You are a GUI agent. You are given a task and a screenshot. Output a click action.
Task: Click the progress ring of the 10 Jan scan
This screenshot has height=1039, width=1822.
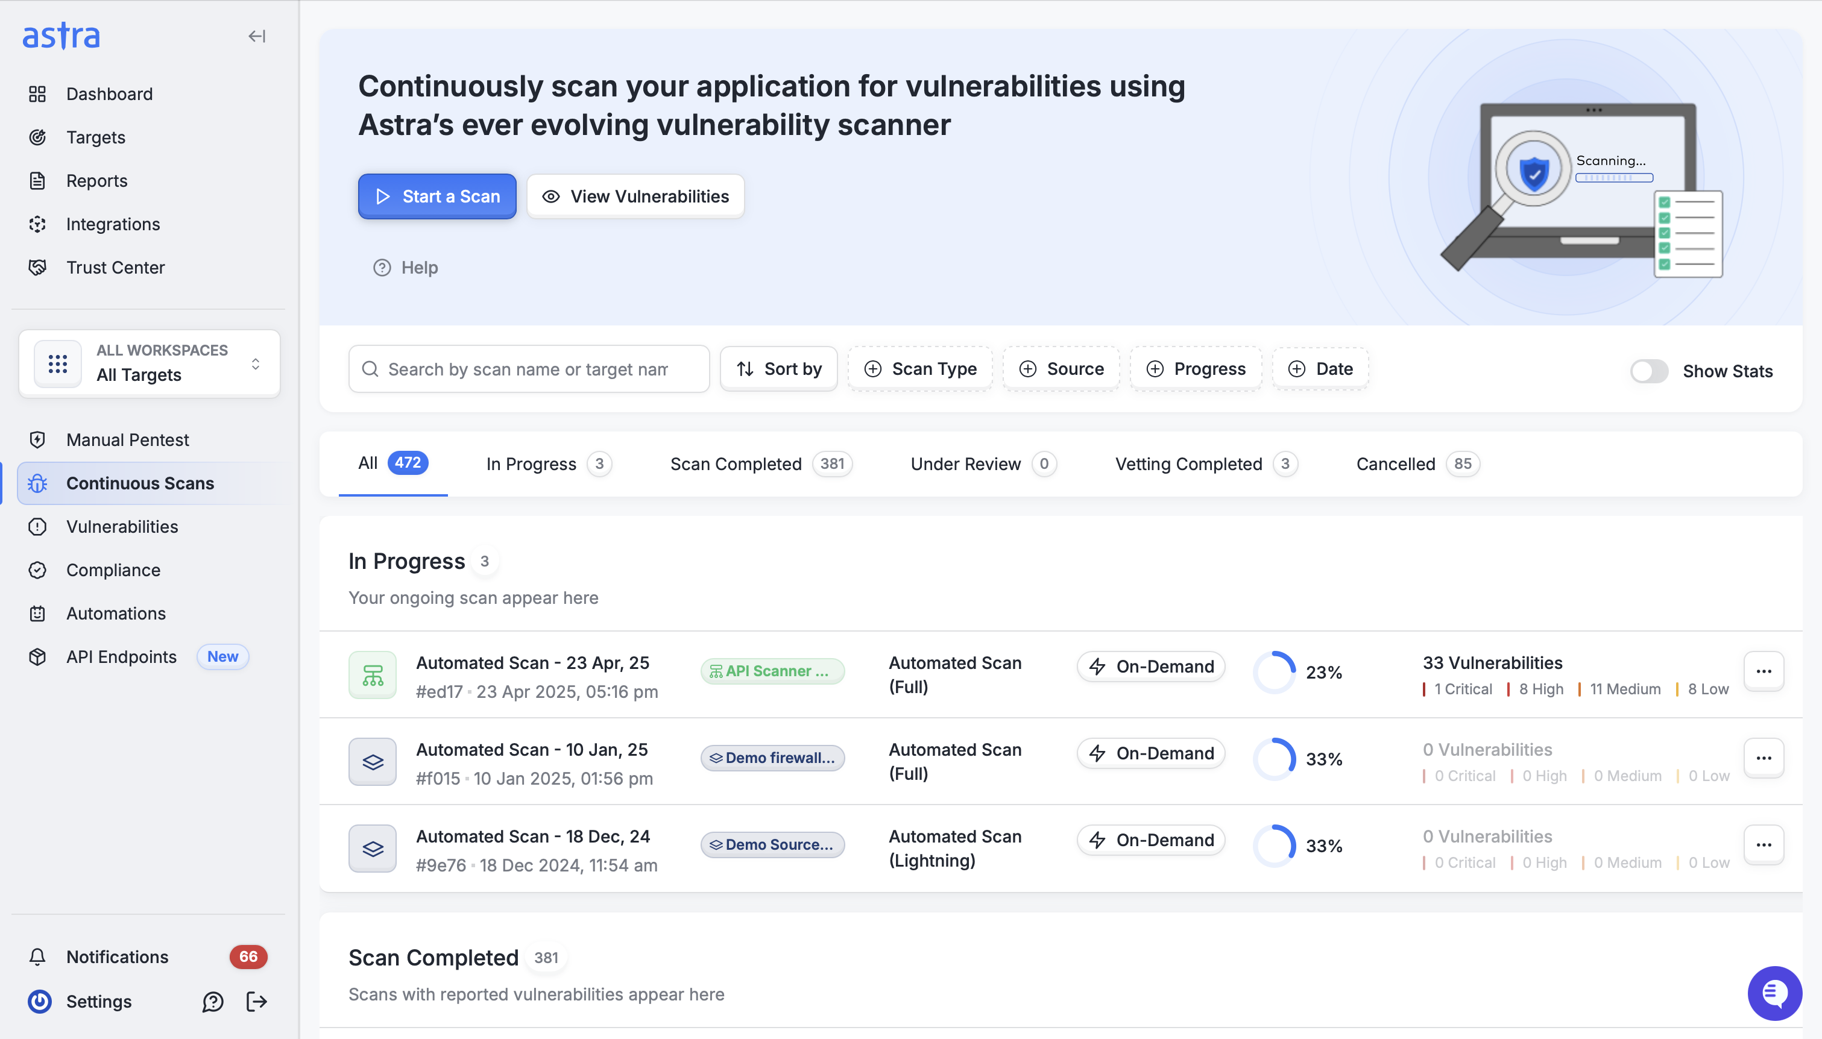1274,759
